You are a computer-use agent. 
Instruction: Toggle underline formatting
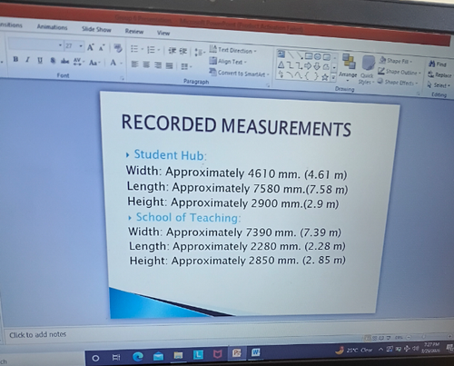[x=40, y=61]
